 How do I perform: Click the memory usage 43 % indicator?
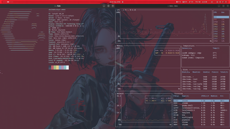(x=185, y=2)
